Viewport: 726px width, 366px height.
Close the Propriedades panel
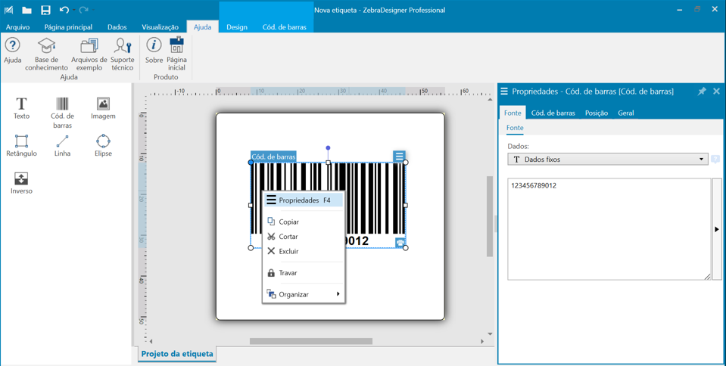coord(716,91)
